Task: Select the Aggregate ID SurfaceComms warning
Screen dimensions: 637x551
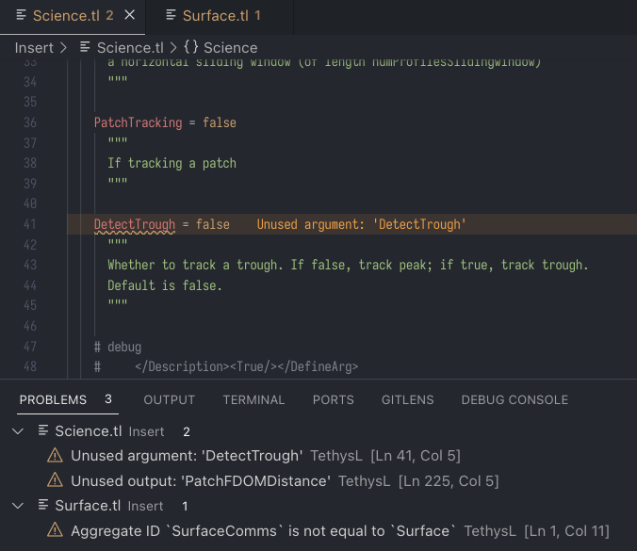Action: [x=264, y=531]
